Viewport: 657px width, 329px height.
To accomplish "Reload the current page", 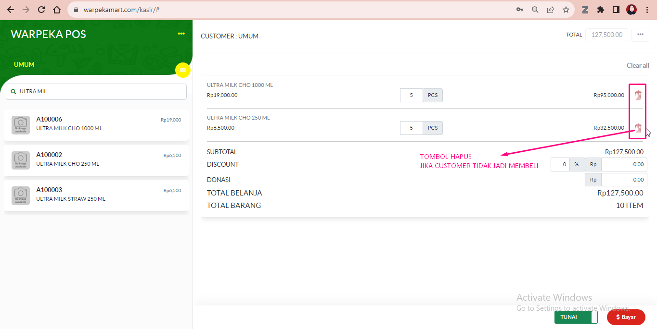I will [41, 10].
